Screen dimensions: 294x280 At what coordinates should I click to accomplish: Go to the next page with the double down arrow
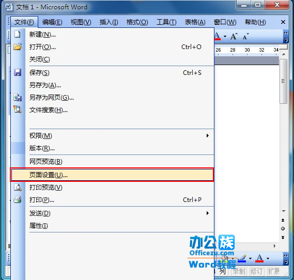[283, 238]
